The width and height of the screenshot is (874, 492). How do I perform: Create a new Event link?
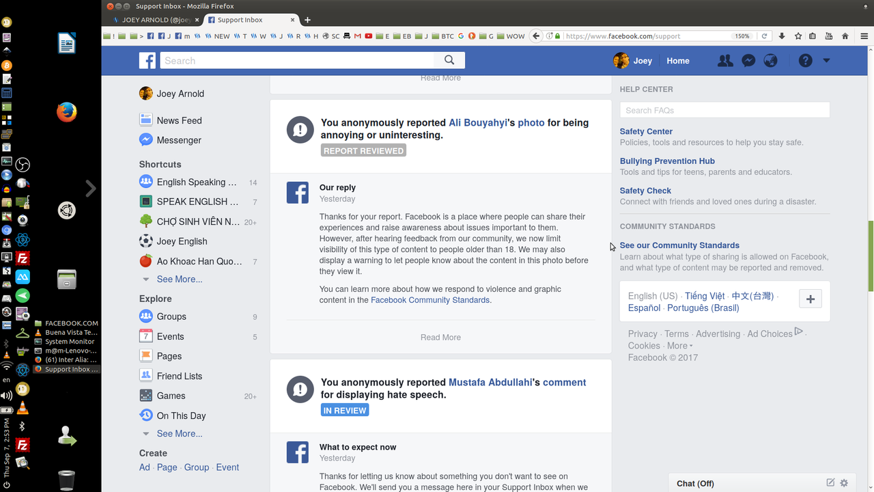[x=227, y=467]
